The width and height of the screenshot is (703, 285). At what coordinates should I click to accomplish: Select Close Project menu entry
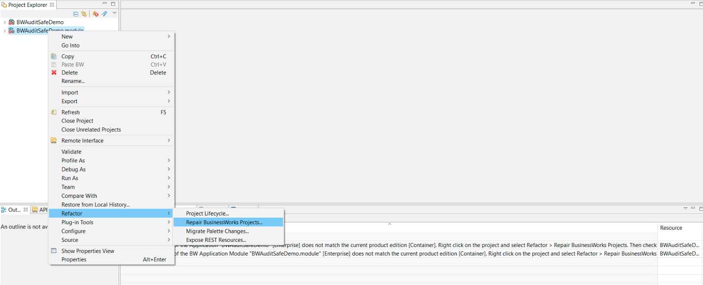(112, 121)
